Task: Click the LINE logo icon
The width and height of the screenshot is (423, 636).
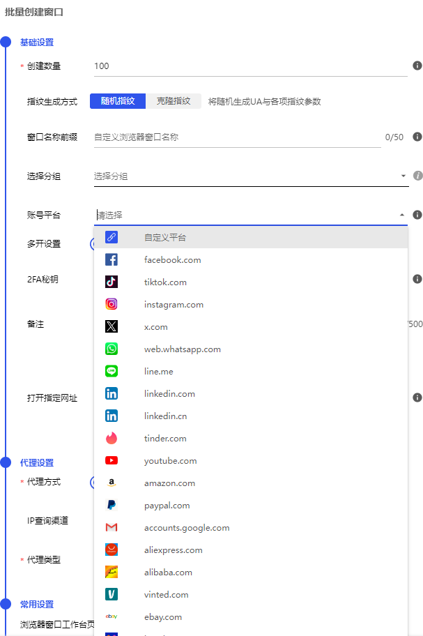Action: point(111,371)
